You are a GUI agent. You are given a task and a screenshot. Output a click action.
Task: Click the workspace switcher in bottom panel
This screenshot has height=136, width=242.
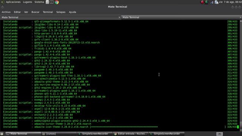click(219, 134)
